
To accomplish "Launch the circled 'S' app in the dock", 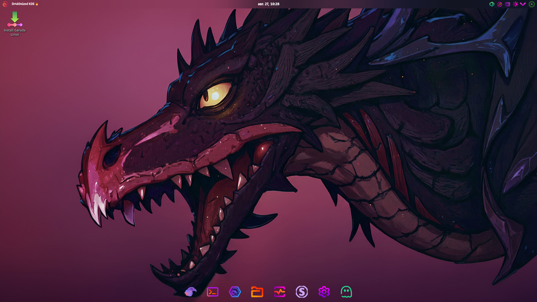I will pyautogui.click(x=302, y=292).
